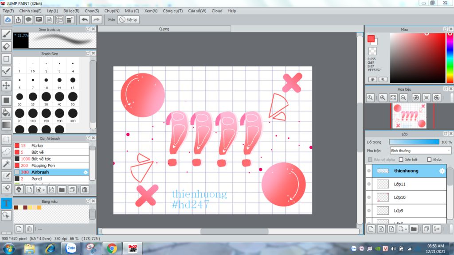Select the Marker brush
The image size is (454, 255).
click(51, 145)
